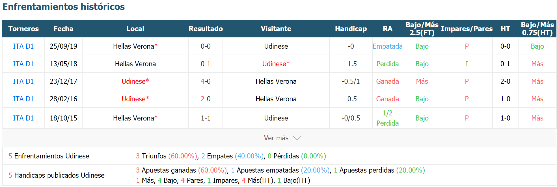This screenshot has width=557, height=187.
Task: Click the Ver más text
Action: click(x=276, y=138)
